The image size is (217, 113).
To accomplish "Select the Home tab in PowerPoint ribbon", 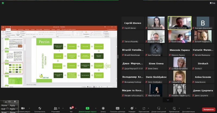I will [8, 29].
